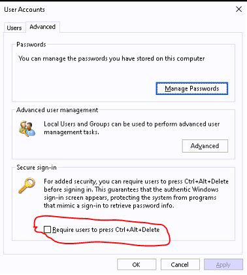The width and height of the screenshot is (247, 275).
Task: Click the secure sign-in explanation paragraph
Action: coord(136,193)
